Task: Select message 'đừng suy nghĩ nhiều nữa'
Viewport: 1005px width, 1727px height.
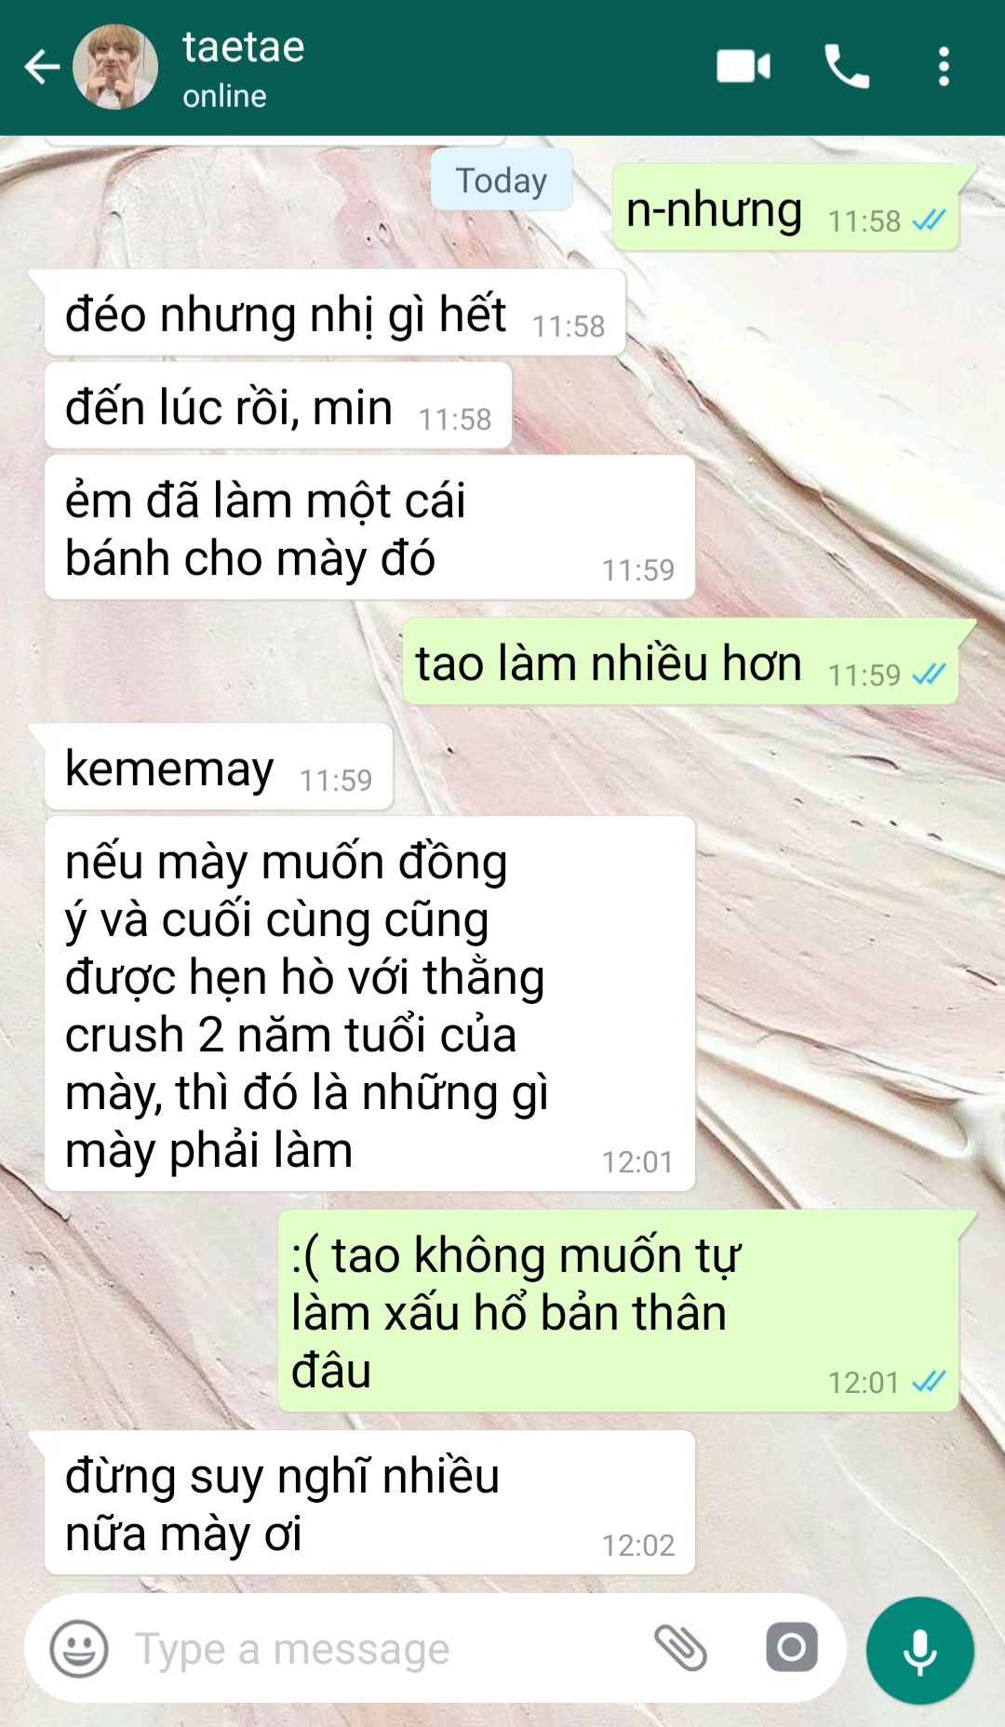Action: 369,1503
